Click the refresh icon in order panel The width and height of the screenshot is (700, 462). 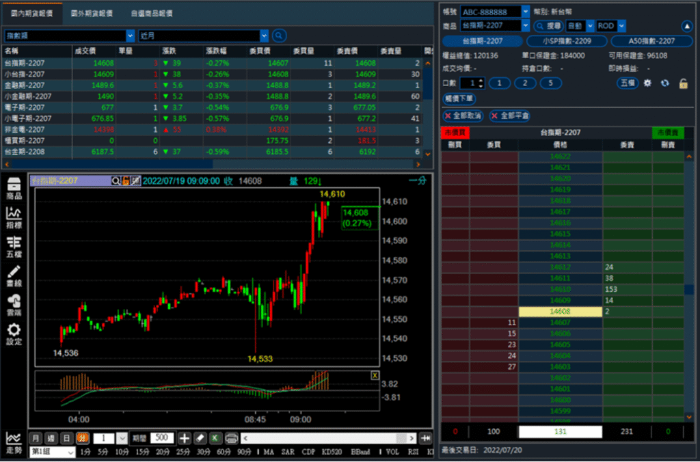(665, 83)
